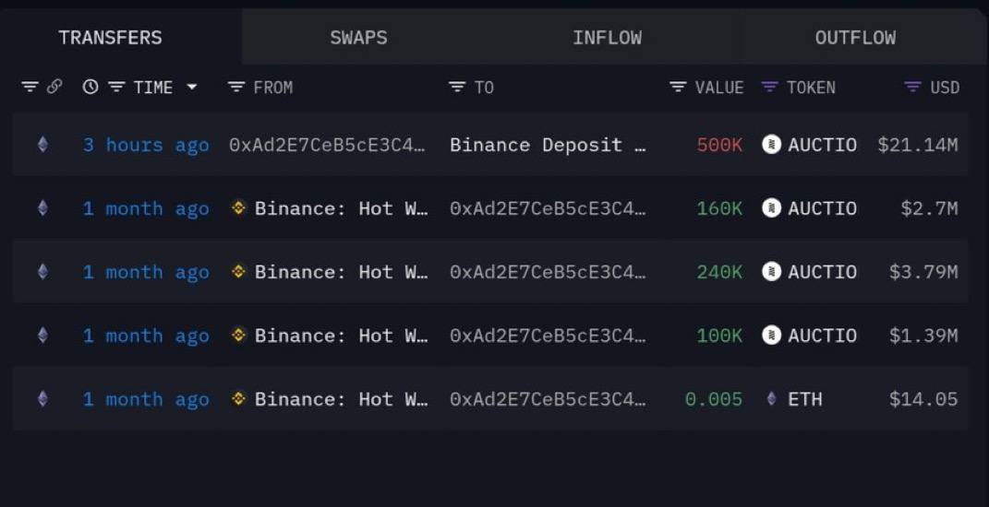Switch to the SWAPS tab
This screenshot has height=507, width=989.
[359, 37]
